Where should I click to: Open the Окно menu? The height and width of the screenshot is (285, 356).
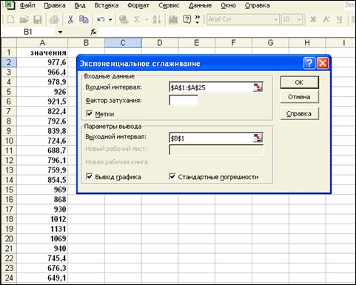click(x=228, y=5)
